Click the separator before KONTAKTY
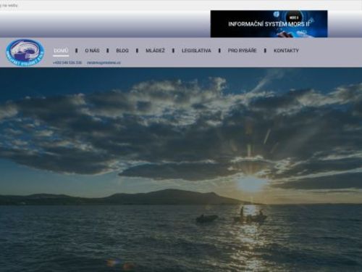The width and height of the screenshot is (362, 272). [265, 51]
